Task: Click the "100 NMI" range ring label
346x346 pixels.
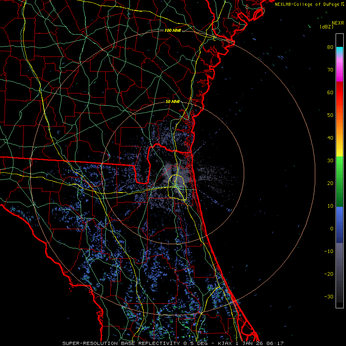Action: pos(173,30)
